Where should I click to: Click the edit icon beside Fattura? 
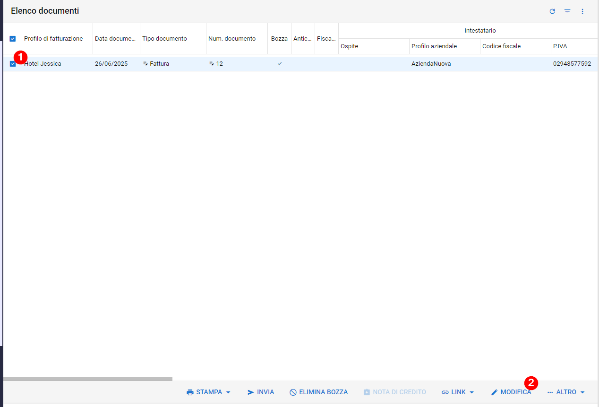tap(145, 63)
